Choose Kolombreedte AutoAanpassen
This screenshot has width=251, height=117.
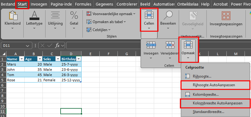pos(215,103)
